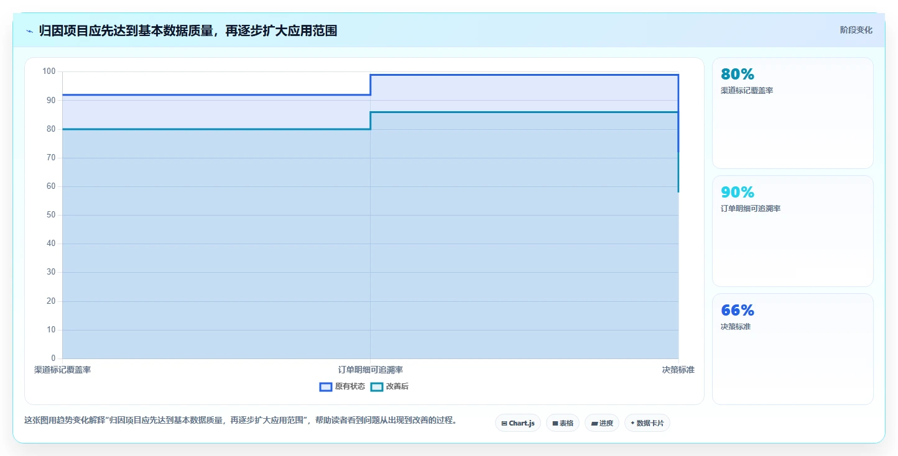Click the 阶段变化 label in header
This screenshot has width=898, height=456.
[856, 30]
